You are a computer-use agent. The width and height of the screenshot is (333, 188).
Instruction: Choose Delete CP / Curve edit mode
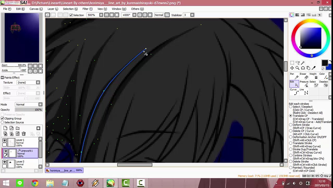click(291, 131)
